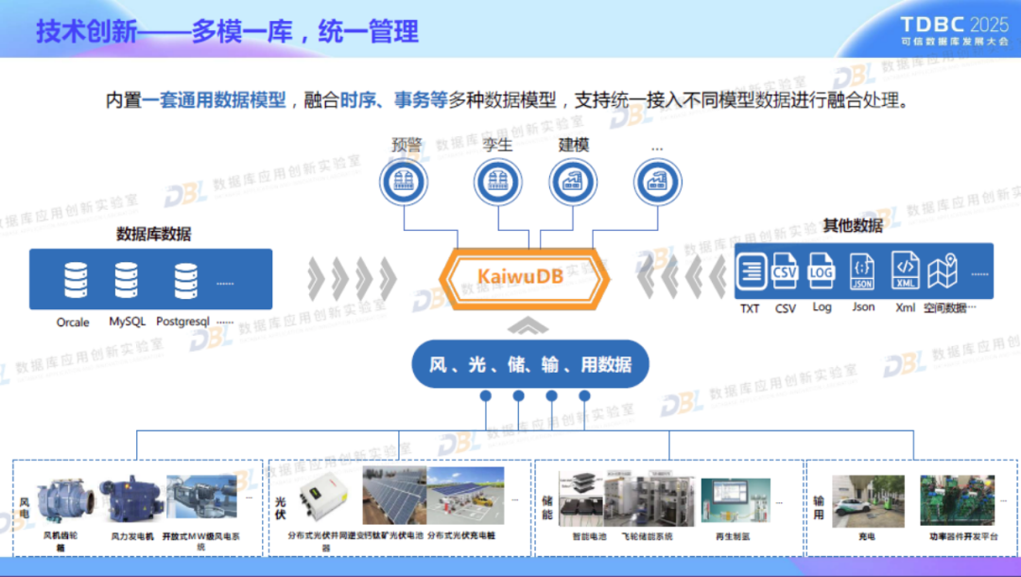This screenshot has height=577, width=1021.
Task: Click the 充电 electric car image
Action: coord(868,500)
